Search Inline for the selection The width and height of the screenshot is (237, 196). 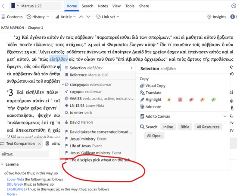[x=168, y=127]
